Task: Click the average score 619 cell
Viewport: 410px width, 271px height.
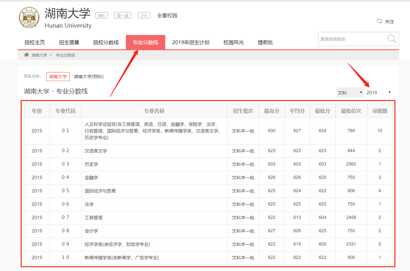Action: pos(297,244)
